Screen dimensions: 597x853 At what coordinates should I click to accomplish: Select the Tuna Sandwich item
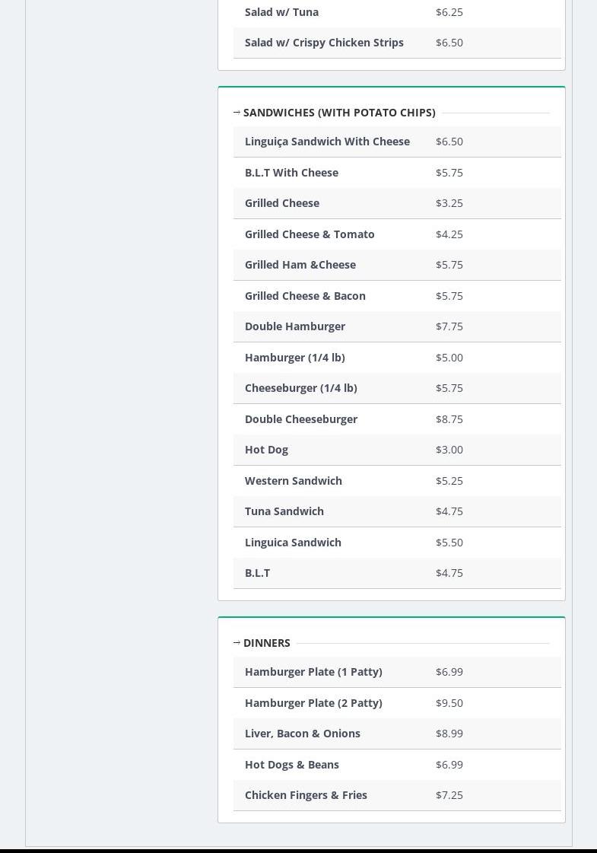click(x=284, y=511)
